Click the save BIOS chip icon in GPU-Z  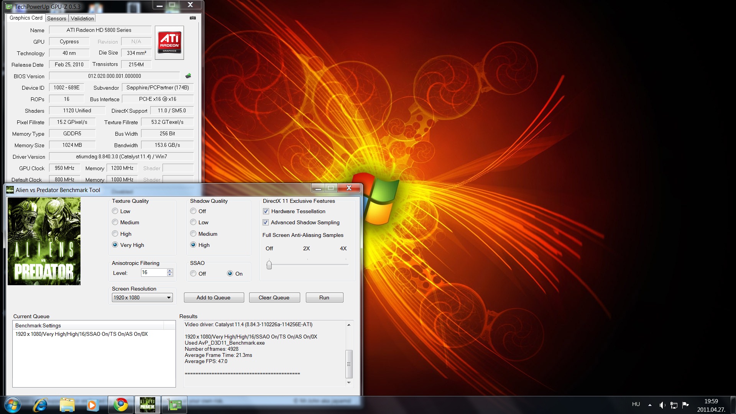point(188,76)
